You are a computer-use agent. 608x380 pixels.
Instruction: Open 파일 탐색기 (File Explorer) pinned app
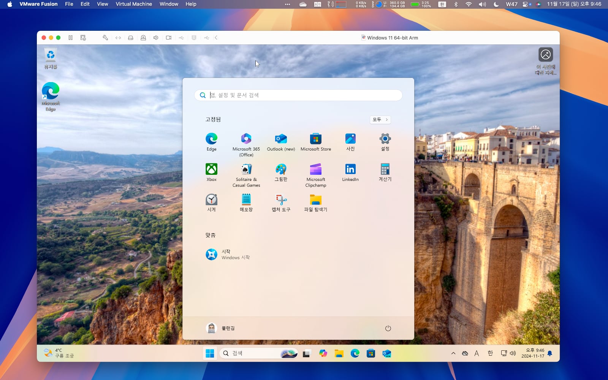[x=315, y=203]
